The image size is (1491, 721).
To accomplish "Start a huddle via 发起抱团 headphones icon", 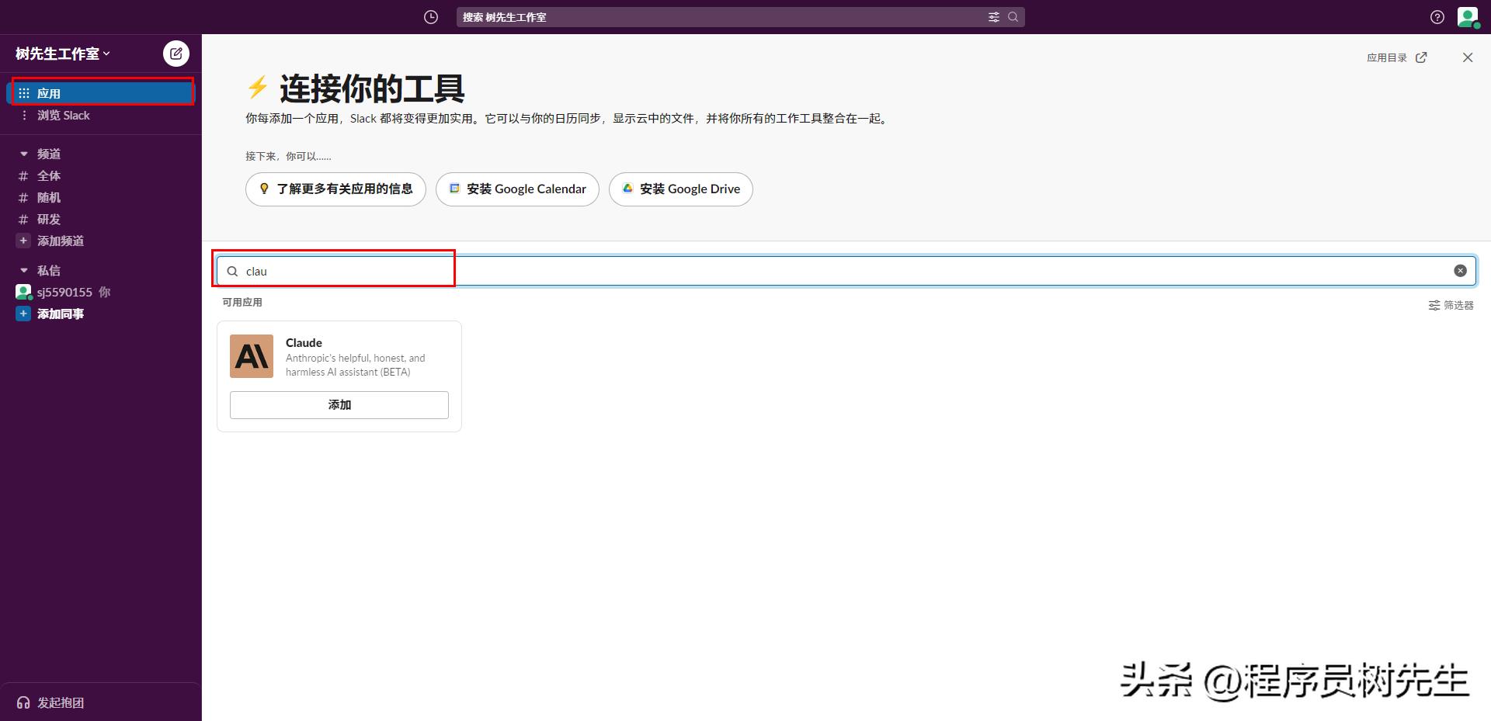I will pos(23,702).
